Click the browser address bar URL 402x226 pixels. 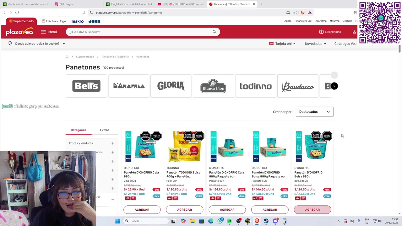[x=129, y=13]
